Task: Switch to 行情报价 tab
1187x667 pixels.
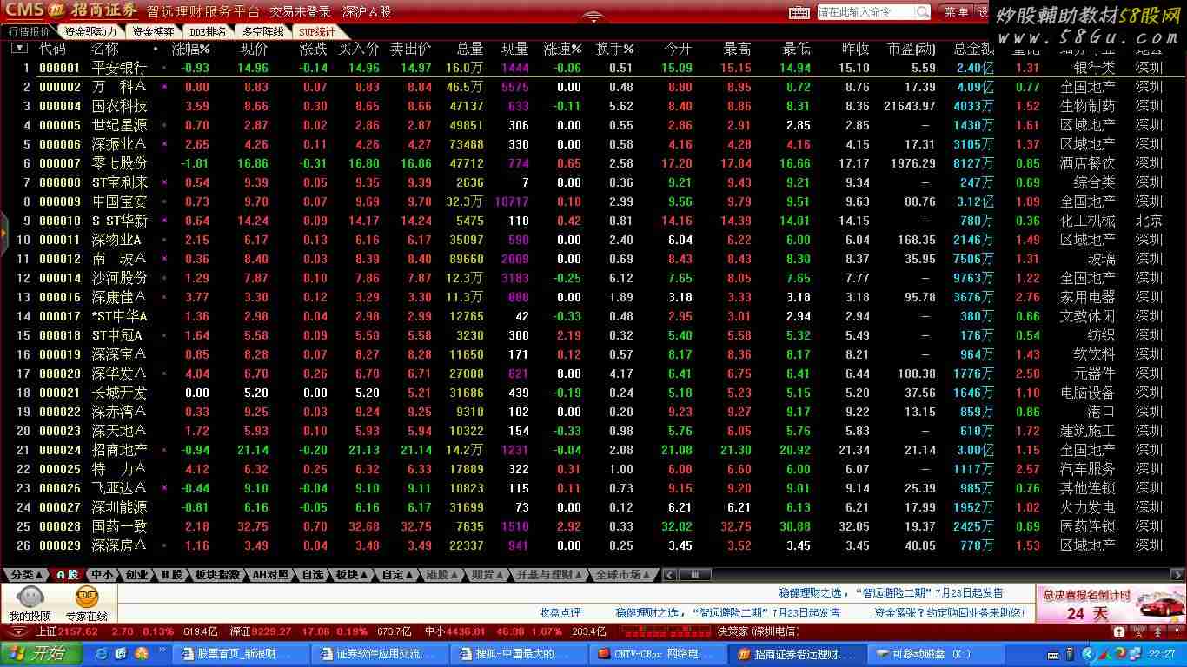Action: tap(29, 31)
